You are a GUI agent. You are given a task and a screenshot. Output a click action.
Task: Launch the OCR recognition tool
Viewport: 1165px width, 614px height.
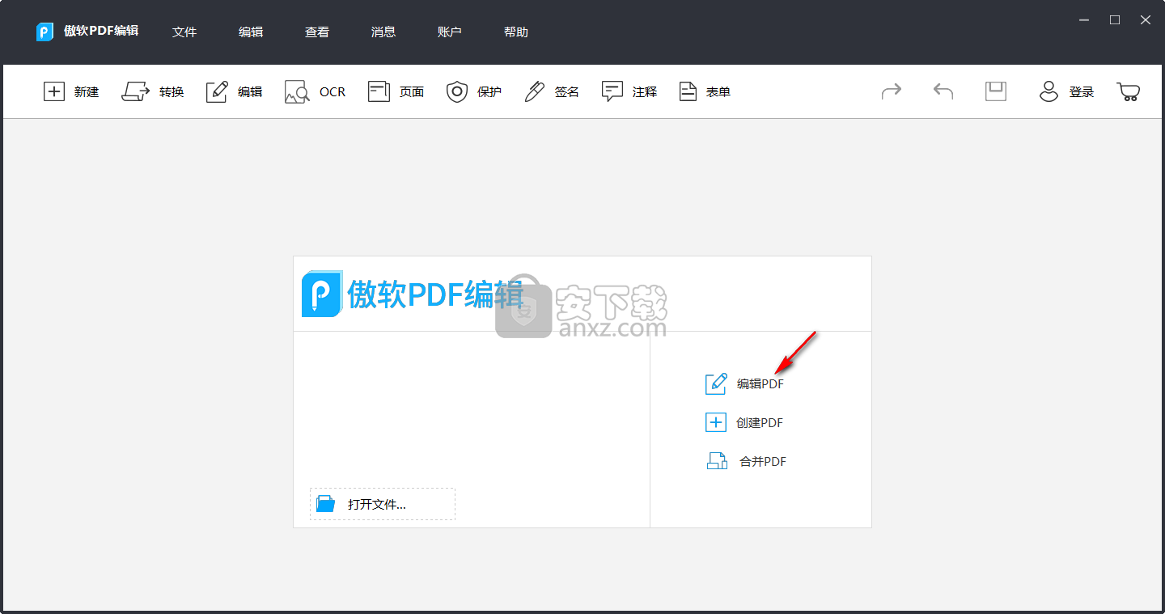click(x=315, y=91)
